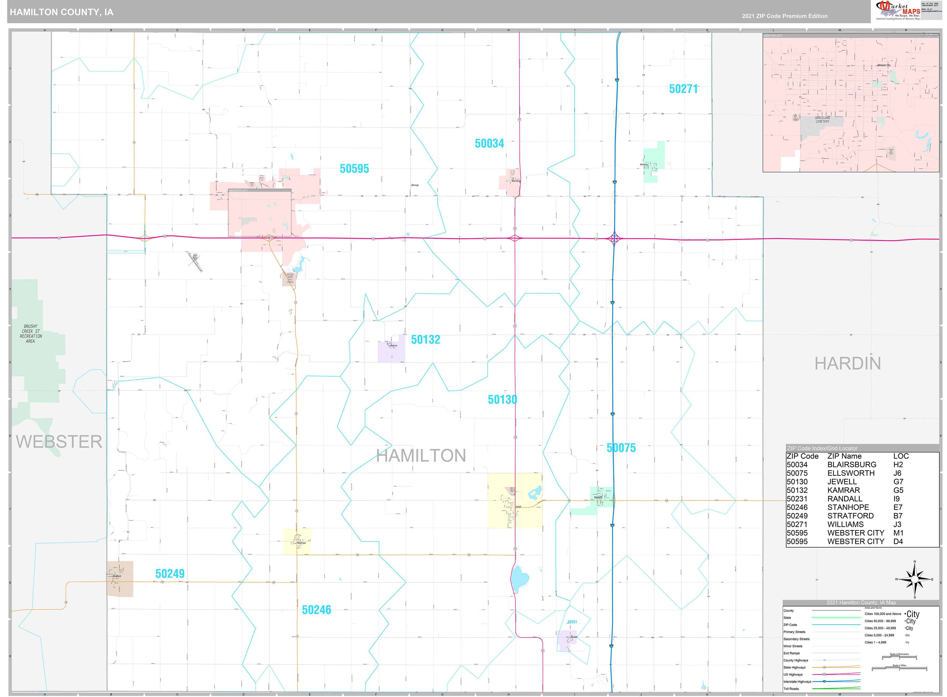Click zip label 50249 near Stratford
The image size is (947, 697).
click(x=170, y=573)
